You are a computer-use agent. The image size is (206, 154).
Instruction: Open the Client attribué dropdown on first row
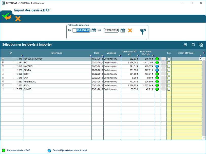[x=200, y=59]
